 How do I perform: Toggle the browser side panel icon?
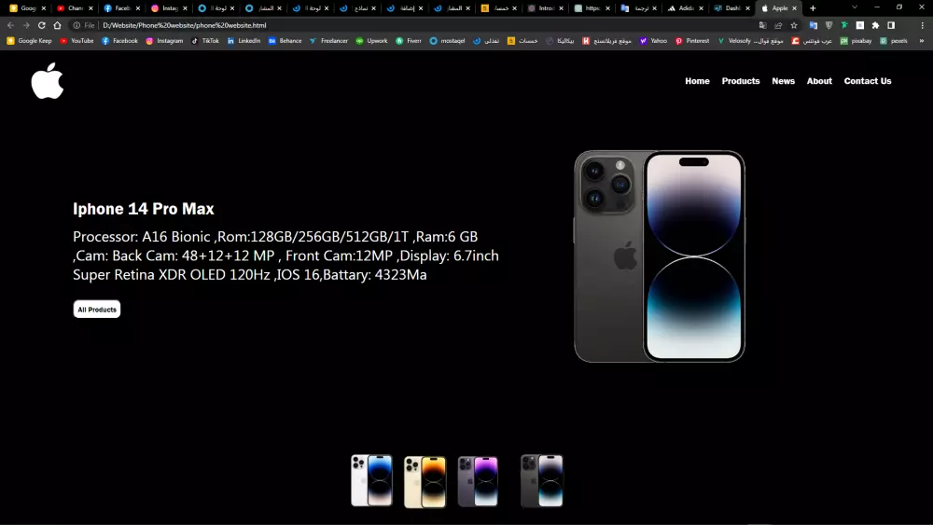pyautogui.click(x=891, y=25)
